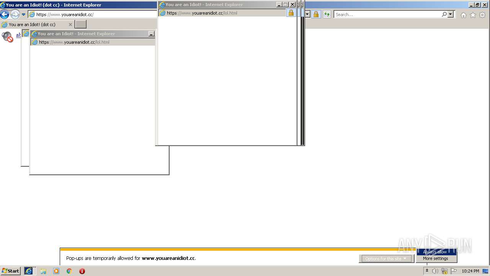Viewport: 490px width, 276px height.
Task: Click the Home icon
Action: 464,15
